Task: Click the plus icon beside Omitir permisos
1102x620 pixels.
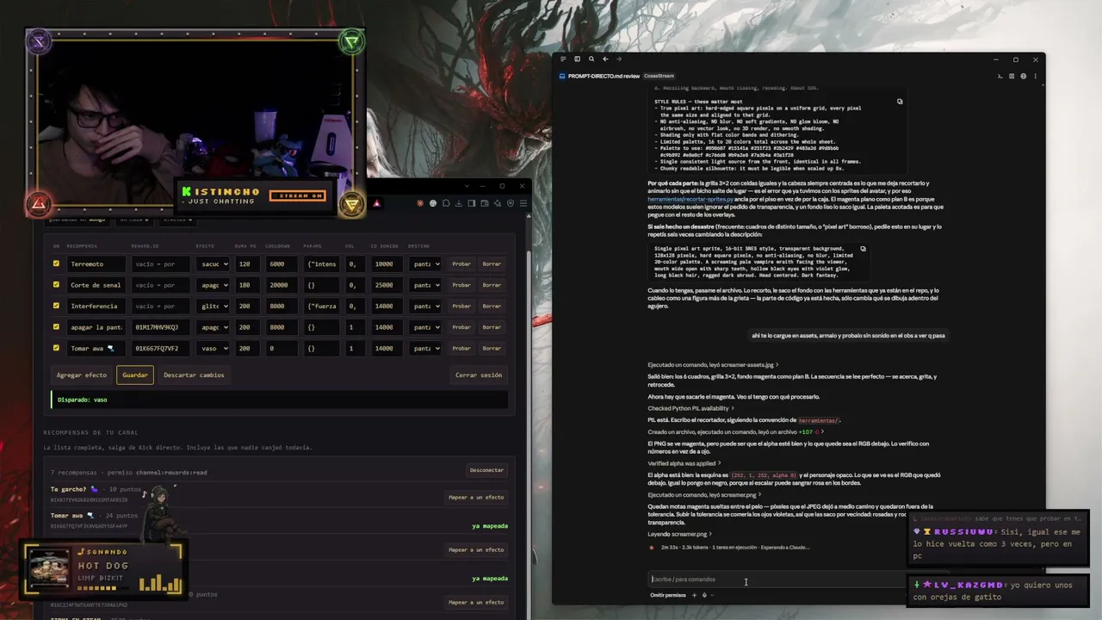Action: tap(694, 595)
